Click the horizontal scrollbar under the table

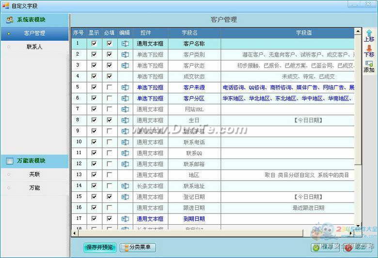(x=213, y=233)
